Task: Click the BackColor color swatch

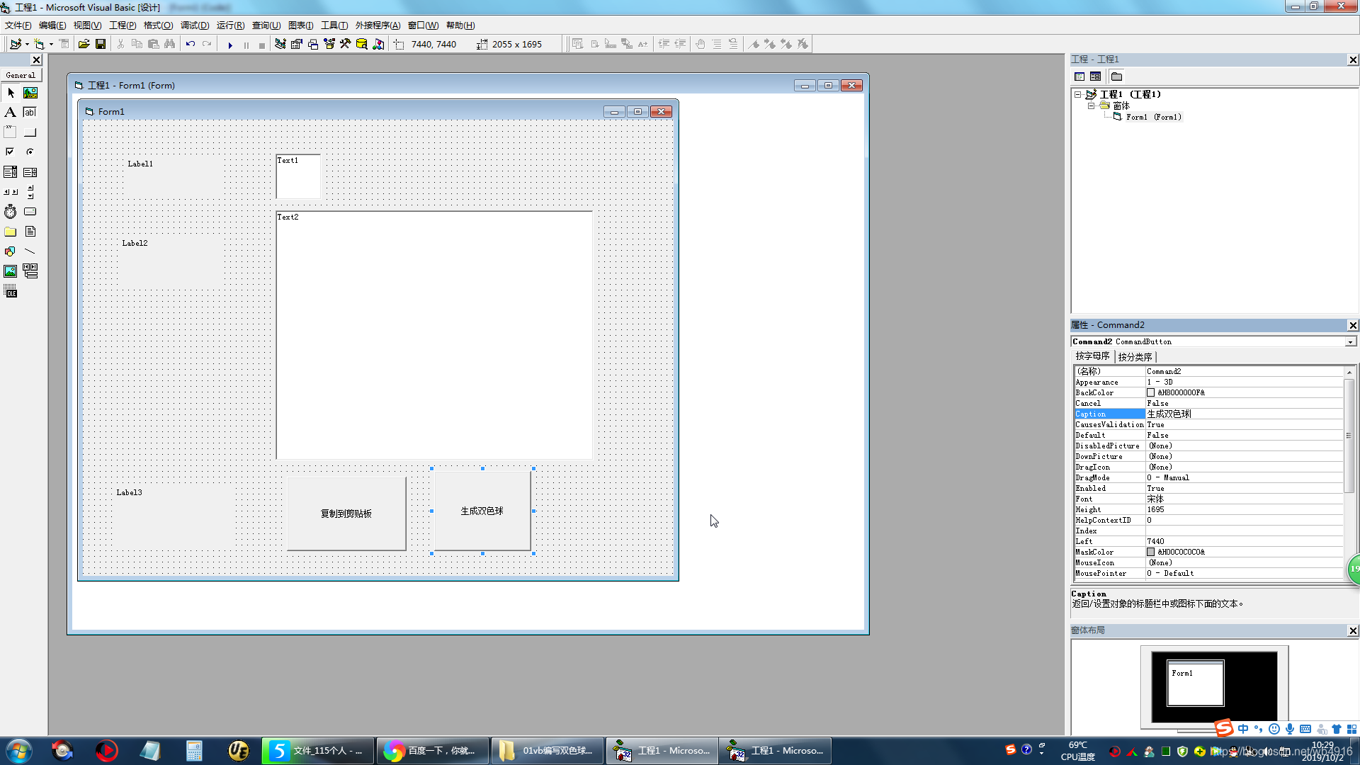Action: [1151, 392]
